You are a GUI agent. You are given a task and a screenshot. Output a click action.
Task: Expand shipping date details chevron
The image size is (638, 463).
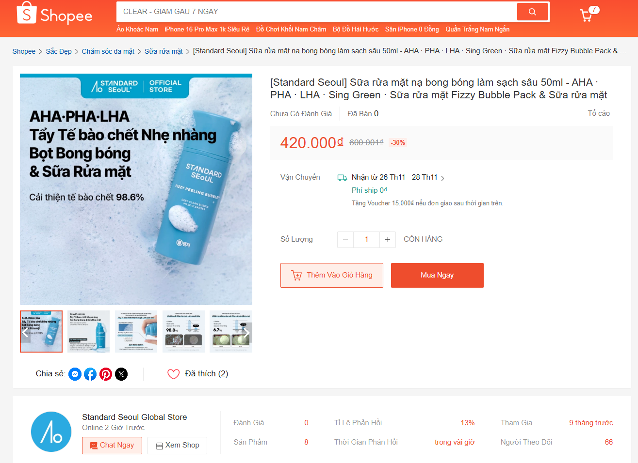pos(442,178)
